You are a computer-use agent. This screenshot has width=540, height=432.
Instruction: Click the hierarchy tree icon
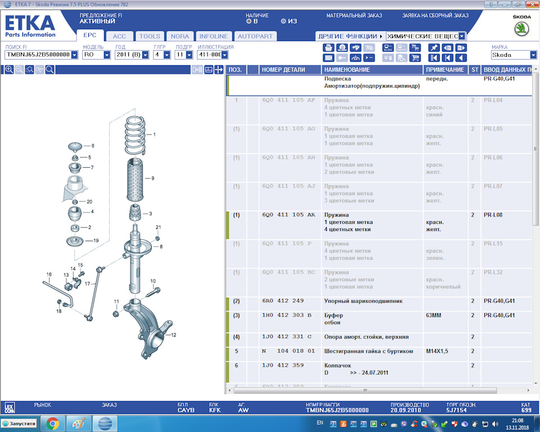(355, 58)
